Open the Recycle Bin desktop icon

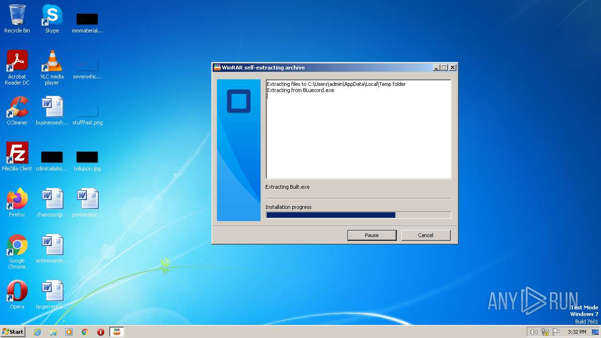pos(17,19)
